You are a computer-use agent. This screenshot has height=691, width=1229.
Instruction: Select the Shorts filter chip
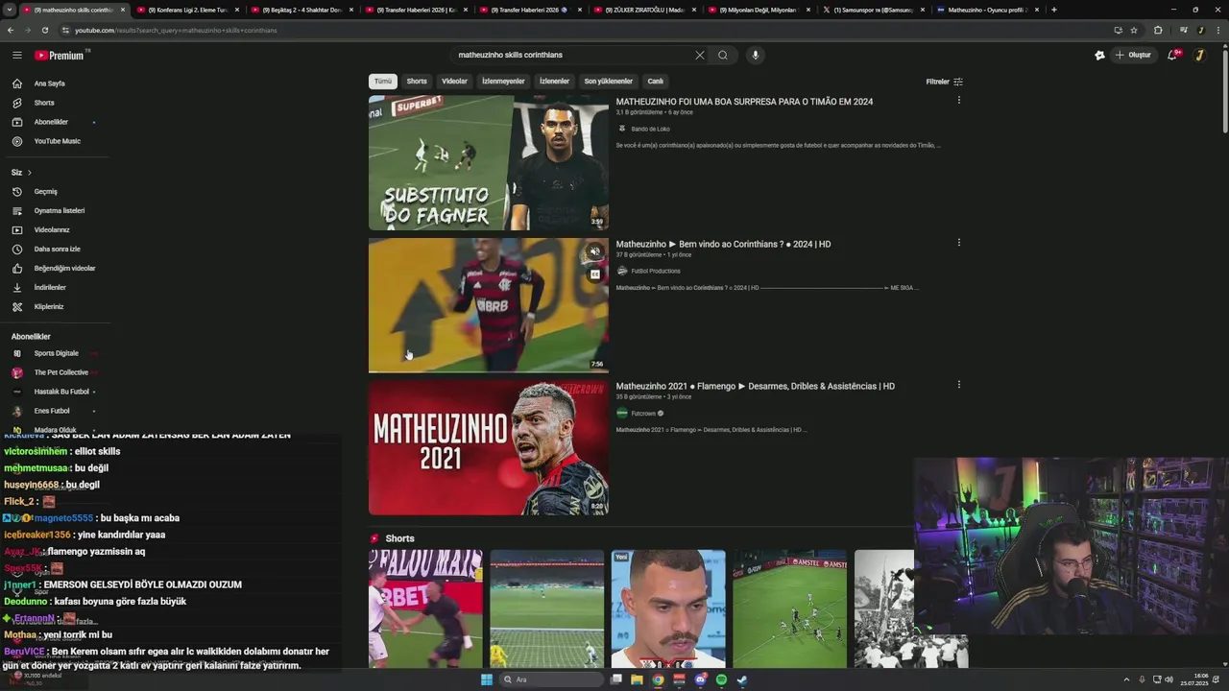point(417,82)
